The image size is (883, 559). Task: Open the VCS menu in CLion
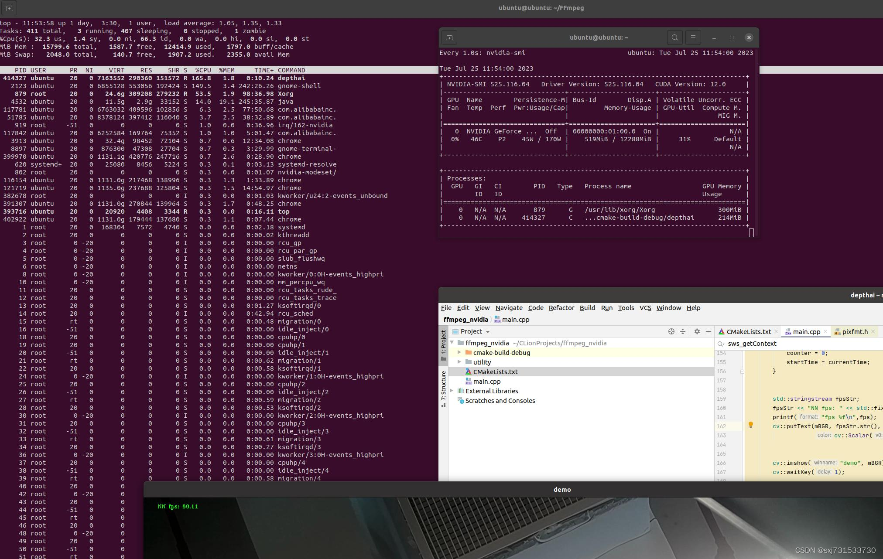pos(645,308)
